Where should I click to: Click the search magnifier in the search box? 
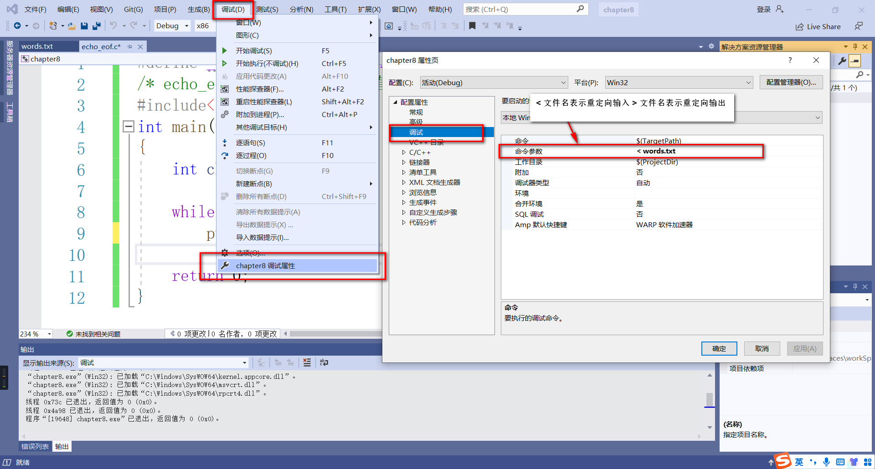tap(580, 9)
